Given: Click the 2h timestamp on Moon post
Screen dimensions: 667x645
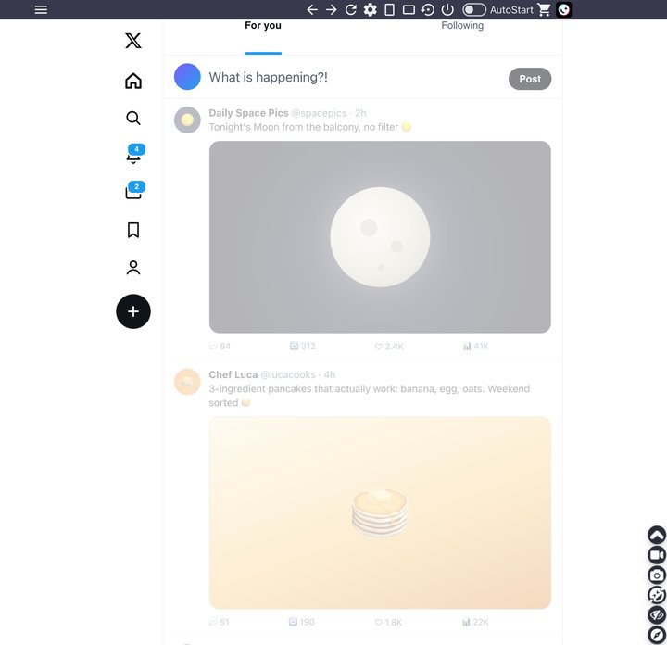Looking at the screenshot, I should (x=360, y=113).
